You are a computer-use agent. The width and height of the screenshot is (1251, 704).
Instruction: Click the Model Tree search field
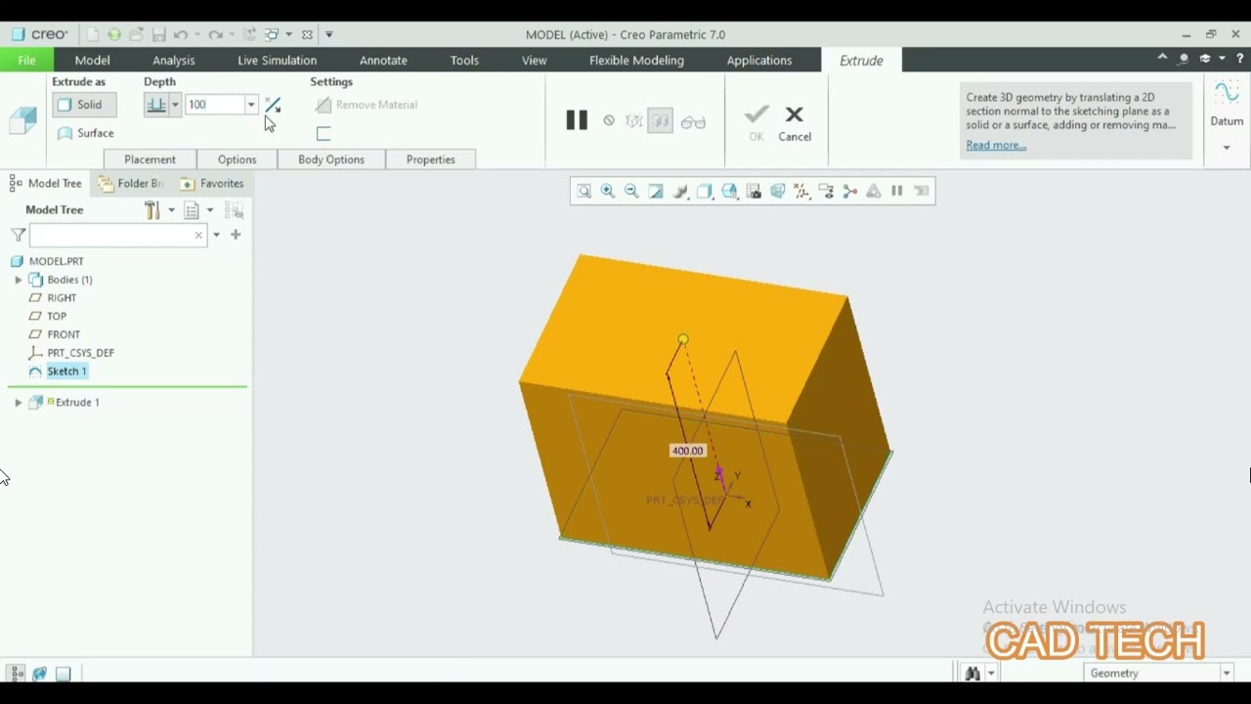(x=117, y=235)
